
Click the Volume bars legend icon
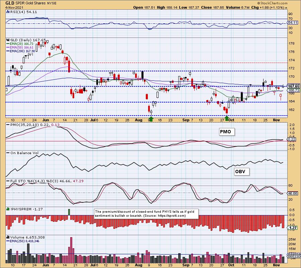click(8, 237)
